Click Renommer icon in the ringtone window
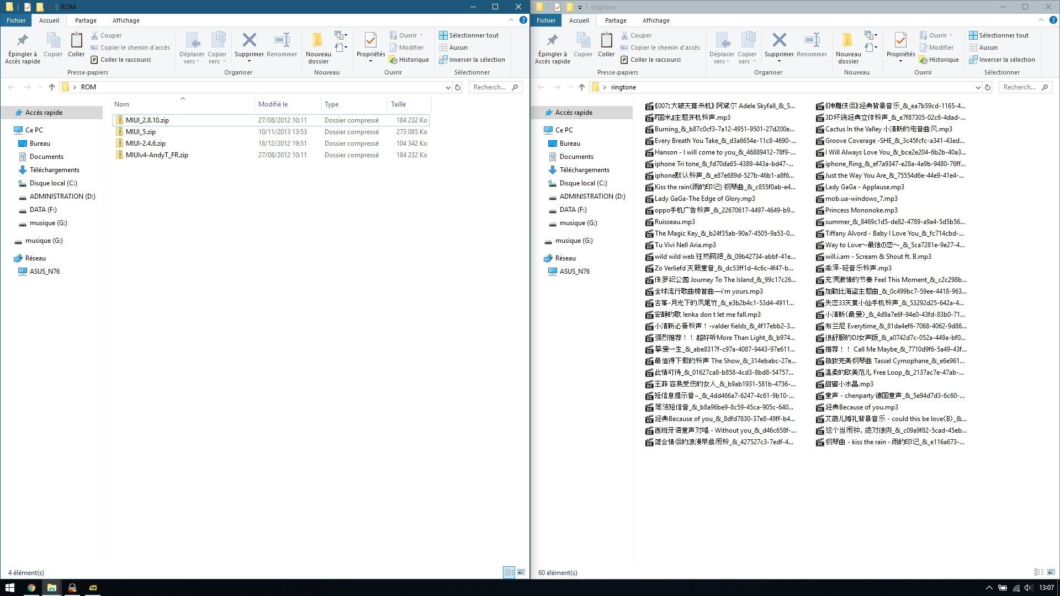 coord(812,41)
